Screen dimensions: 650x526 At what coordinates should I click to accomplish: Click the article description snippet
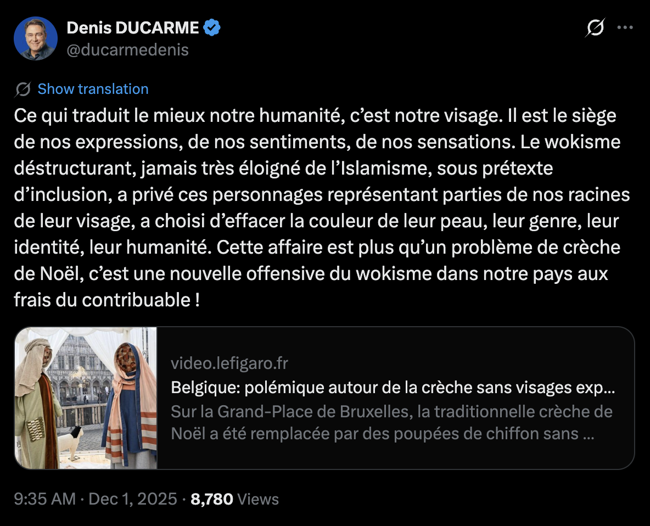point(384,422)
